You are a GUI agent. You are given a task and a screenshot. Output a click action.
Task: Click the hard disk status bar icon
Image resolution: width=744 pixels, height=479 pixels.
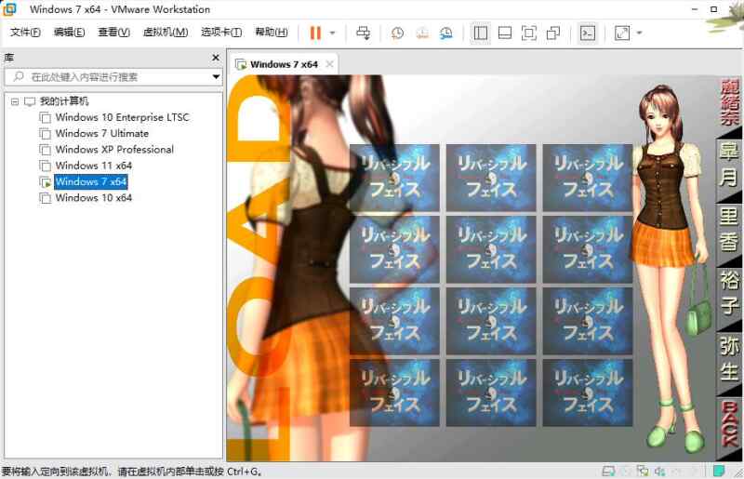(608, 471)
